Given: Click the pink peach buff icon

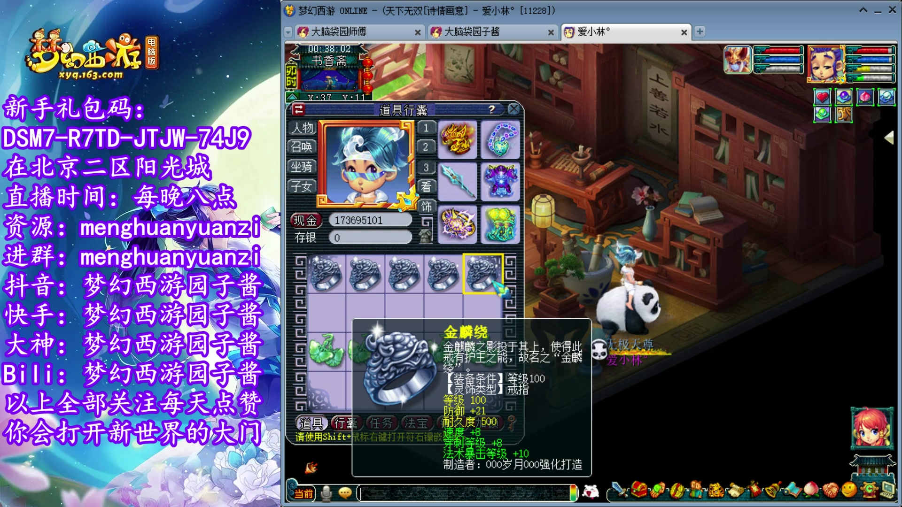Looking at the screenshot, I should (865, 97).
